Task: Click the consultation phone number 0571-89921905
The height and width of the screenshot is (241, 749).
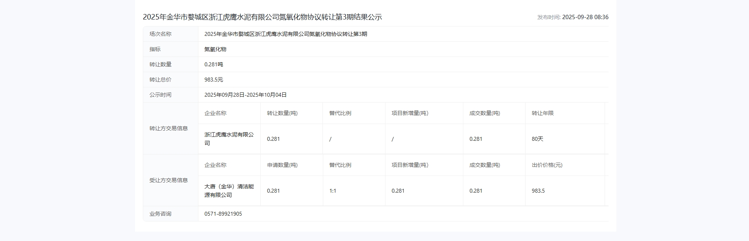Action: (223, 214)
